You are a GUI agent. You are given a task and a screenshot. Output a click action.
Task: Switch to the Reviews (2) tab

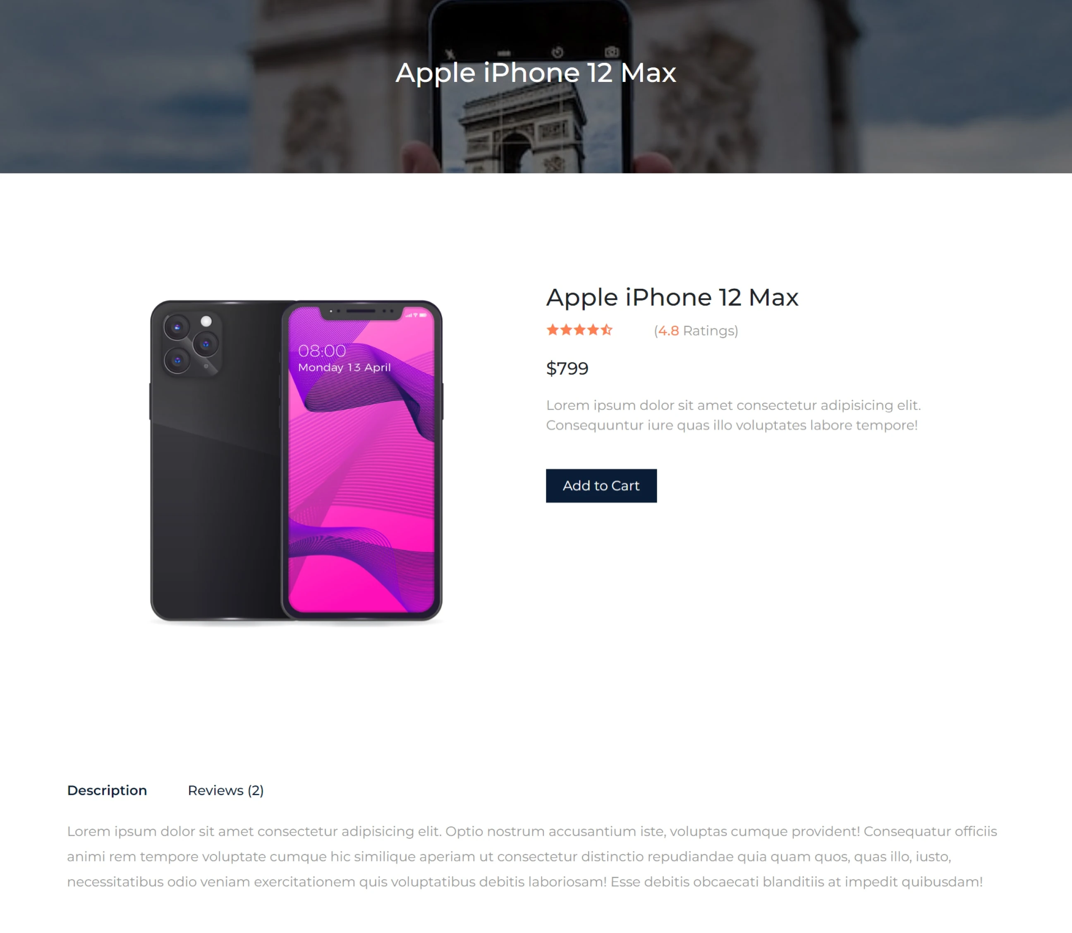[226, 790]
